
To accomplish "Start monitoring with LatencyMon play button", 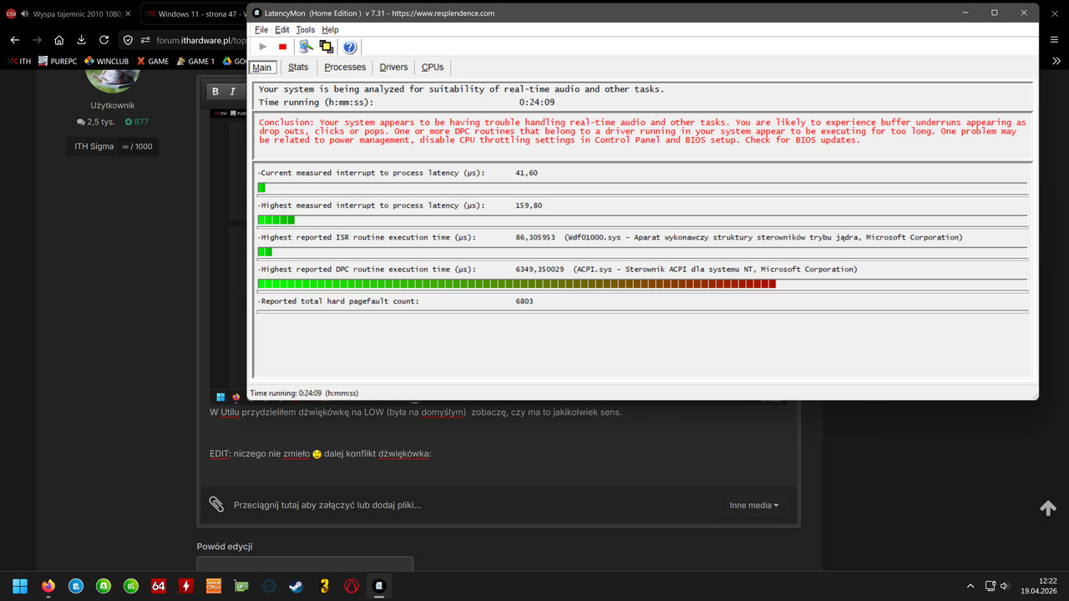I will pyautogui.click(x=263, y=47).
